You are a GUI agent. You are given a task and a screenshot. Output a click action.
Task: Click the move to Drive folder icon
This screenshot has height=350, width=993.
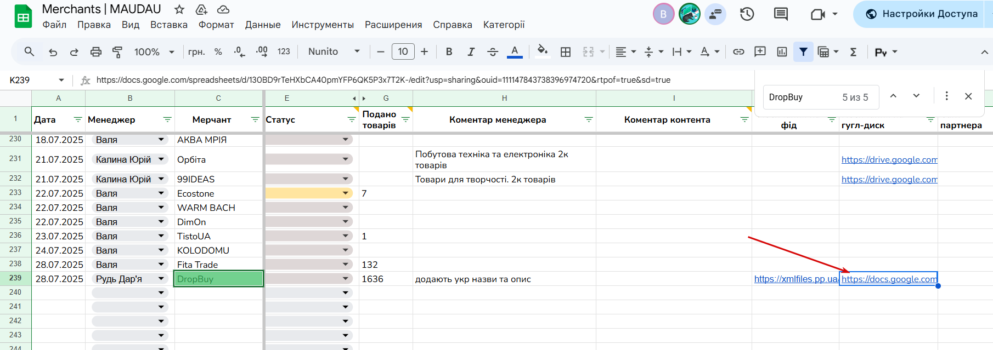201,9
